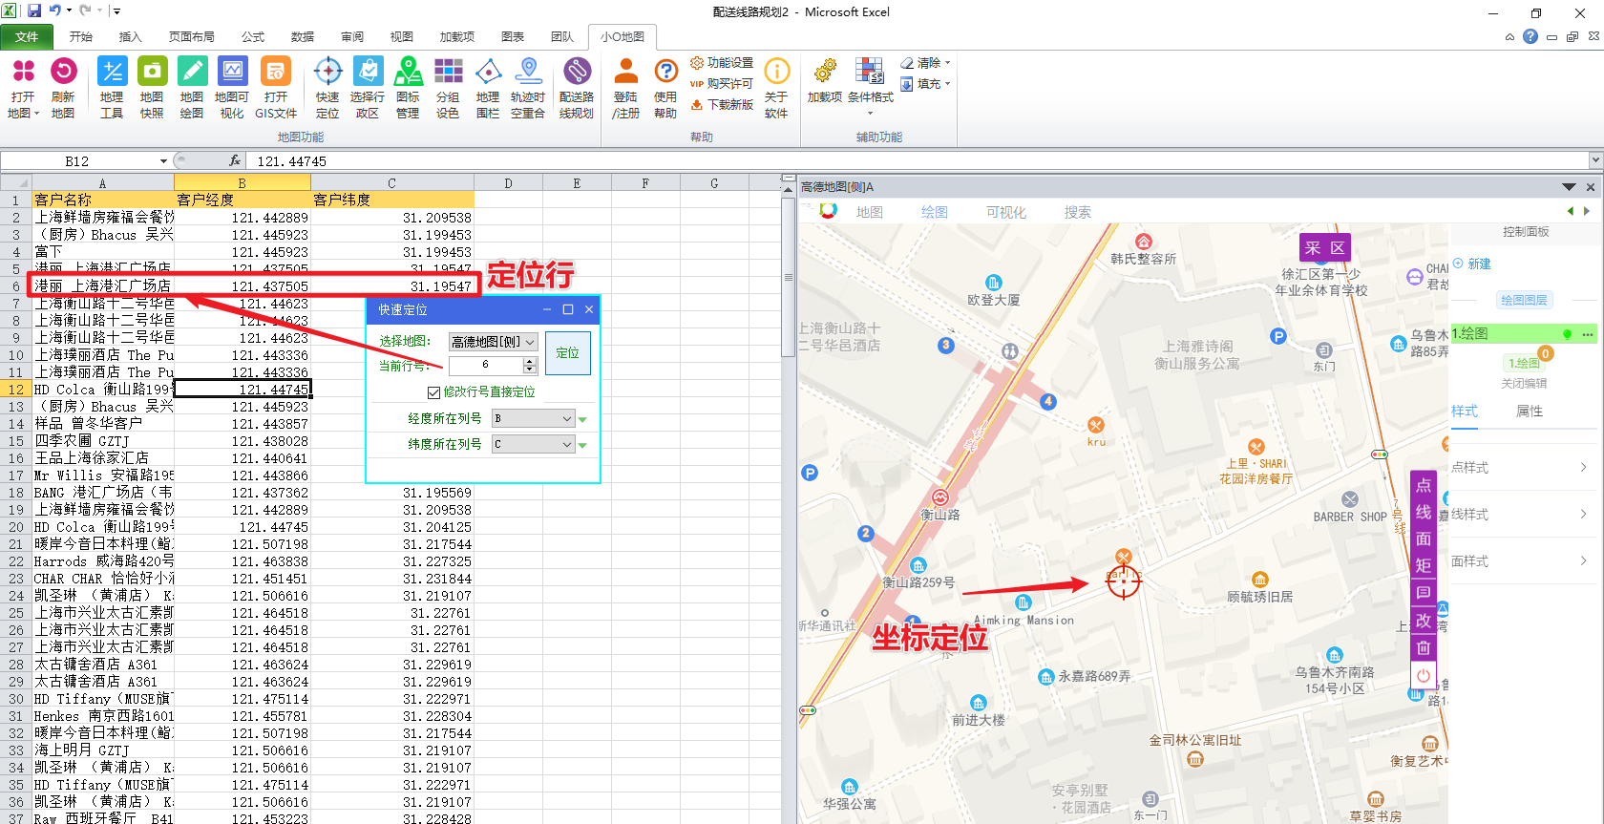
Task: Open the 纬度所在列号 dropdown showing C
Action: click(534, 444)
